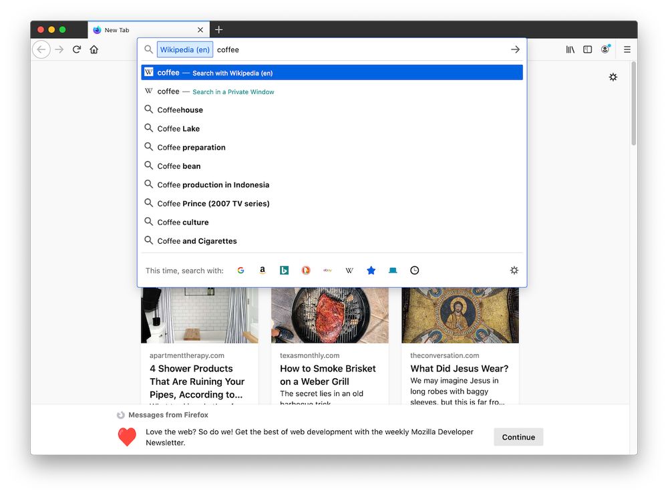This screenshot has height=495, width=668.
Task: Select 'Coffee preparation' suggestion
Action: pyautogui.click(x=191, y=148)
